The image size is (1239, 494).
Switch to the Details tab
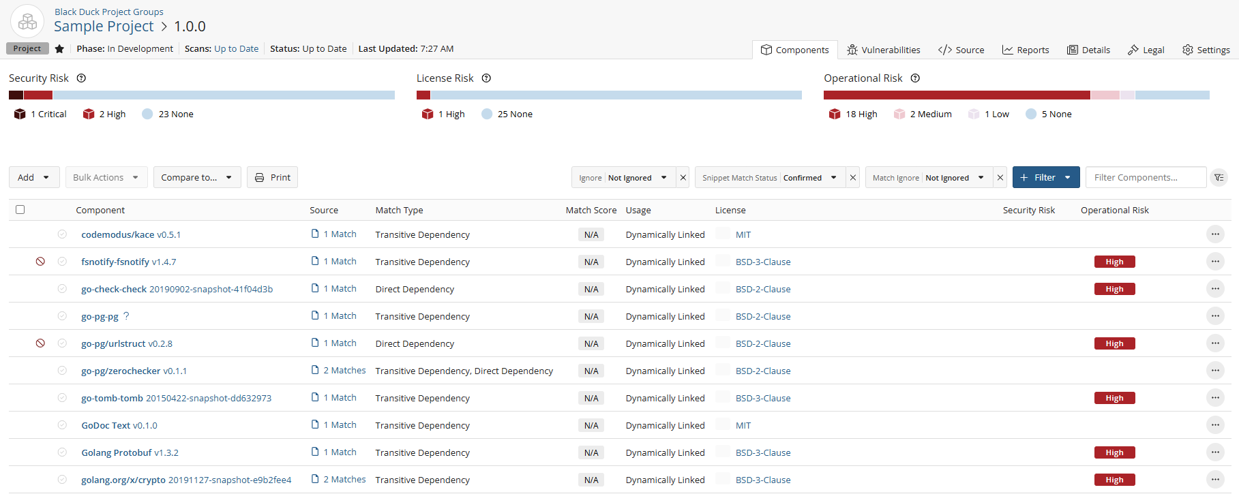pyautogui.click(x=1089, y=50)
